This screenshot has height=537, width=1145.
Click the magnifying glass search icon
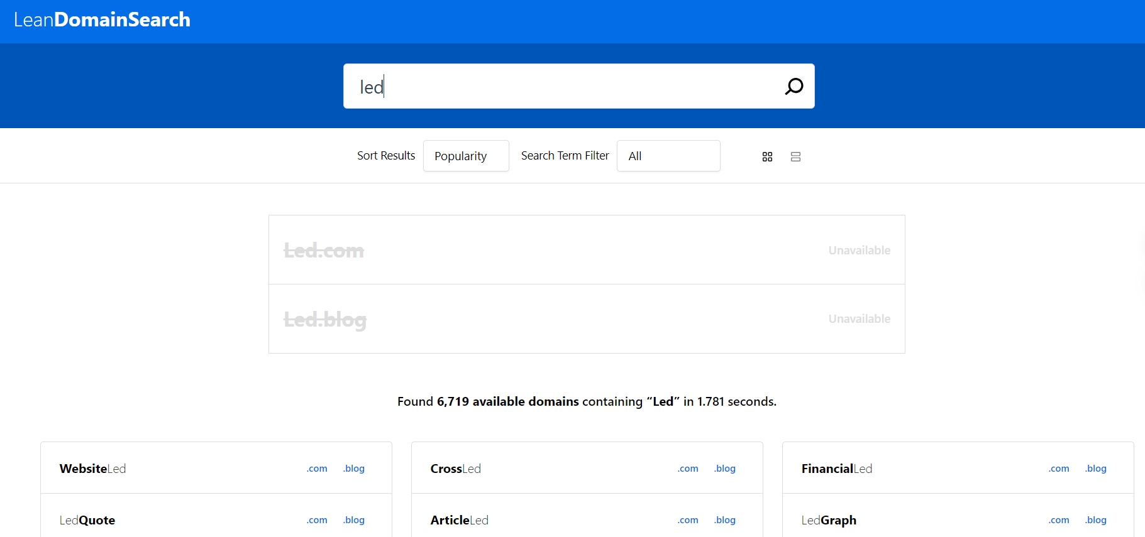click(794, 86)
